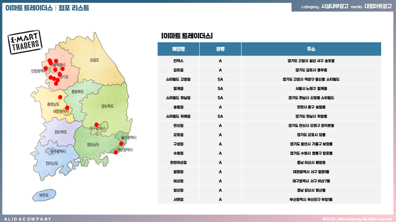Select the 주소 column header
This screenshot has height=222, width=396.
coord(311,49)
